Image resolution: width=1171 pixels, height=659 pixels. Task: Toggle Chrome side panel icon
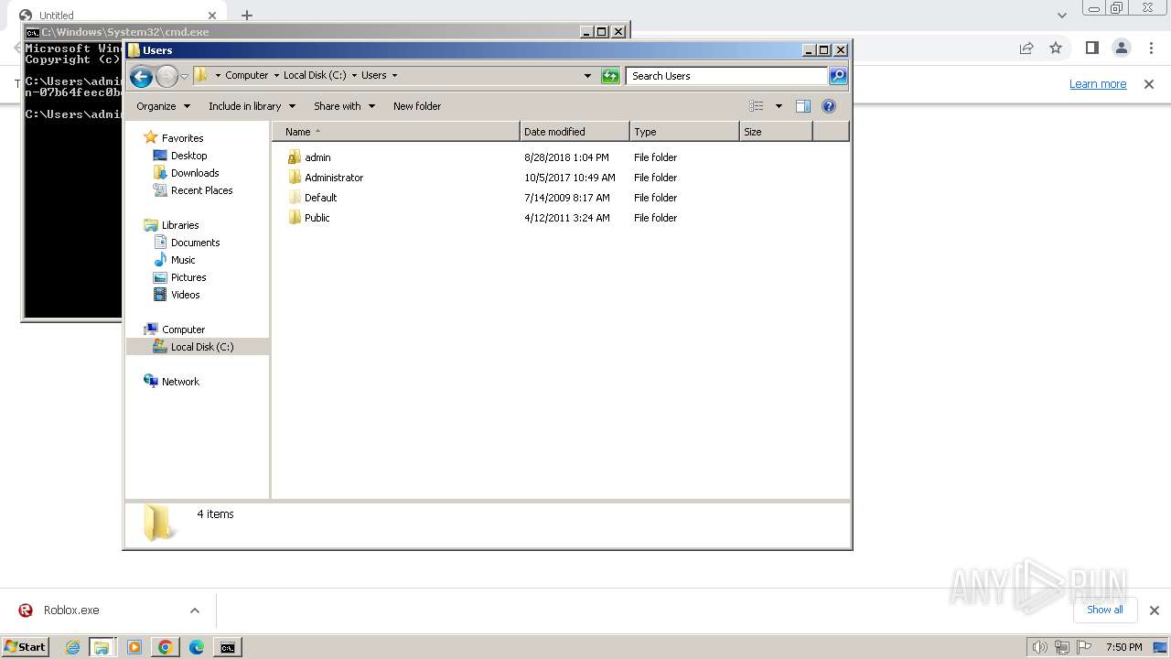[x=1091, y=48]
